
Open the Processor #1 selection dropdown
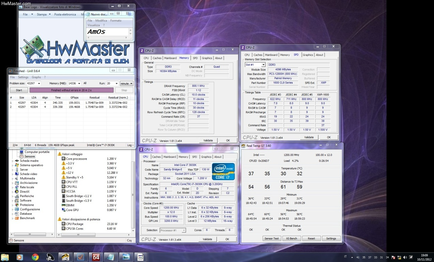coord(184,230)
